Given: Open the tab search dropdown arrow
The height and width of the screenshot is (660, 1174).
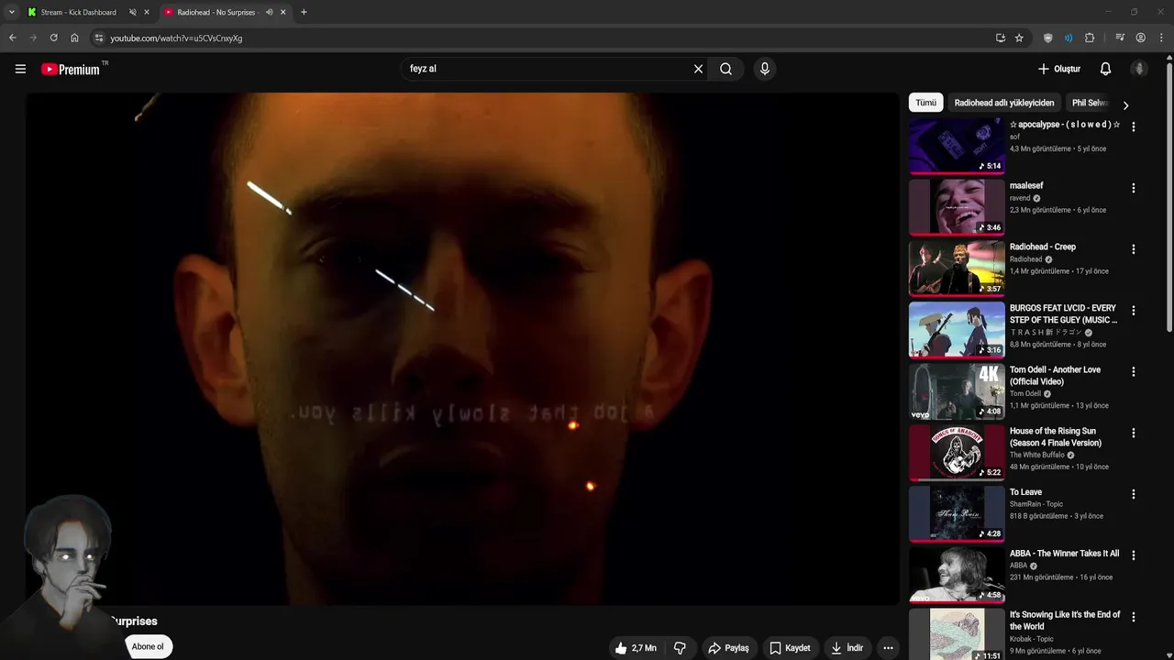Looking at the screenshot, I should (11, 12).
